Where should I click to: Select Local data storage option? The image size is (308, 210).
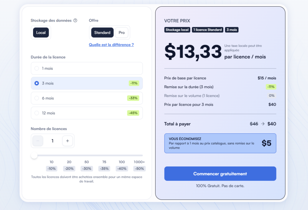click(41, 32)
